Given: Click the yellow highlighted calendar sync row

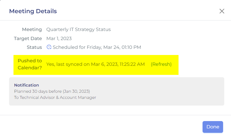Looking at the screenshot, I should [96, 65].
